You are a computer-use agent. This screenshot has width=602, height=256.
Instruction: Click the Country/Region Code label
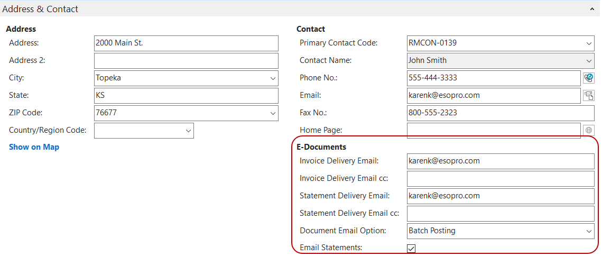(x=48, y=130)
